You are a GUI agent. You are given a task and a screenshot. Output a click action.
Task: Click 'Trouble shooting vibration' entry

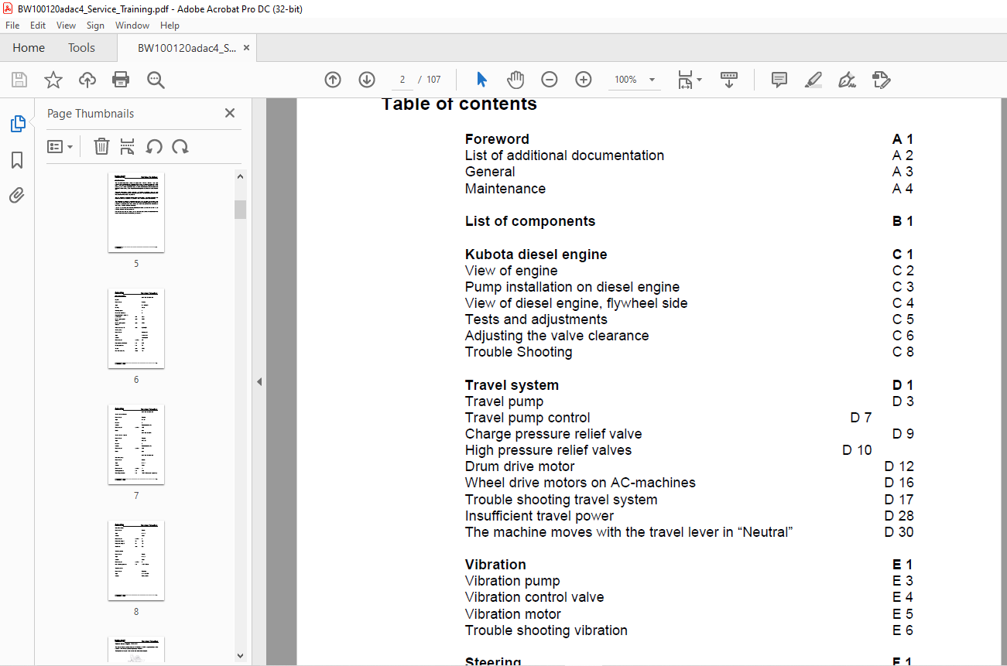point(546,630)
